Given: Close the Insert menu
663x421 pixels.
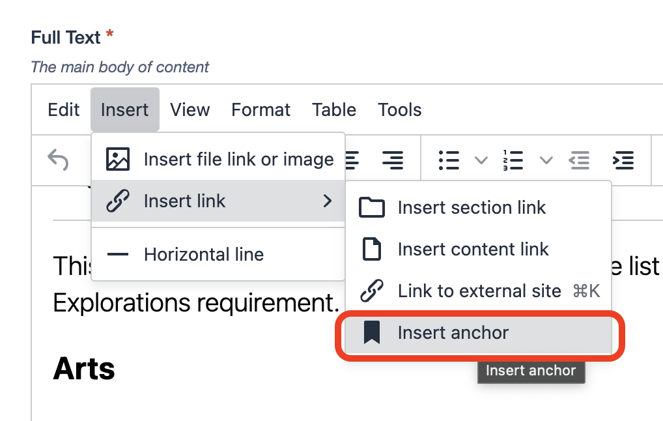Looking at the screenshot, I should point(125,110).
